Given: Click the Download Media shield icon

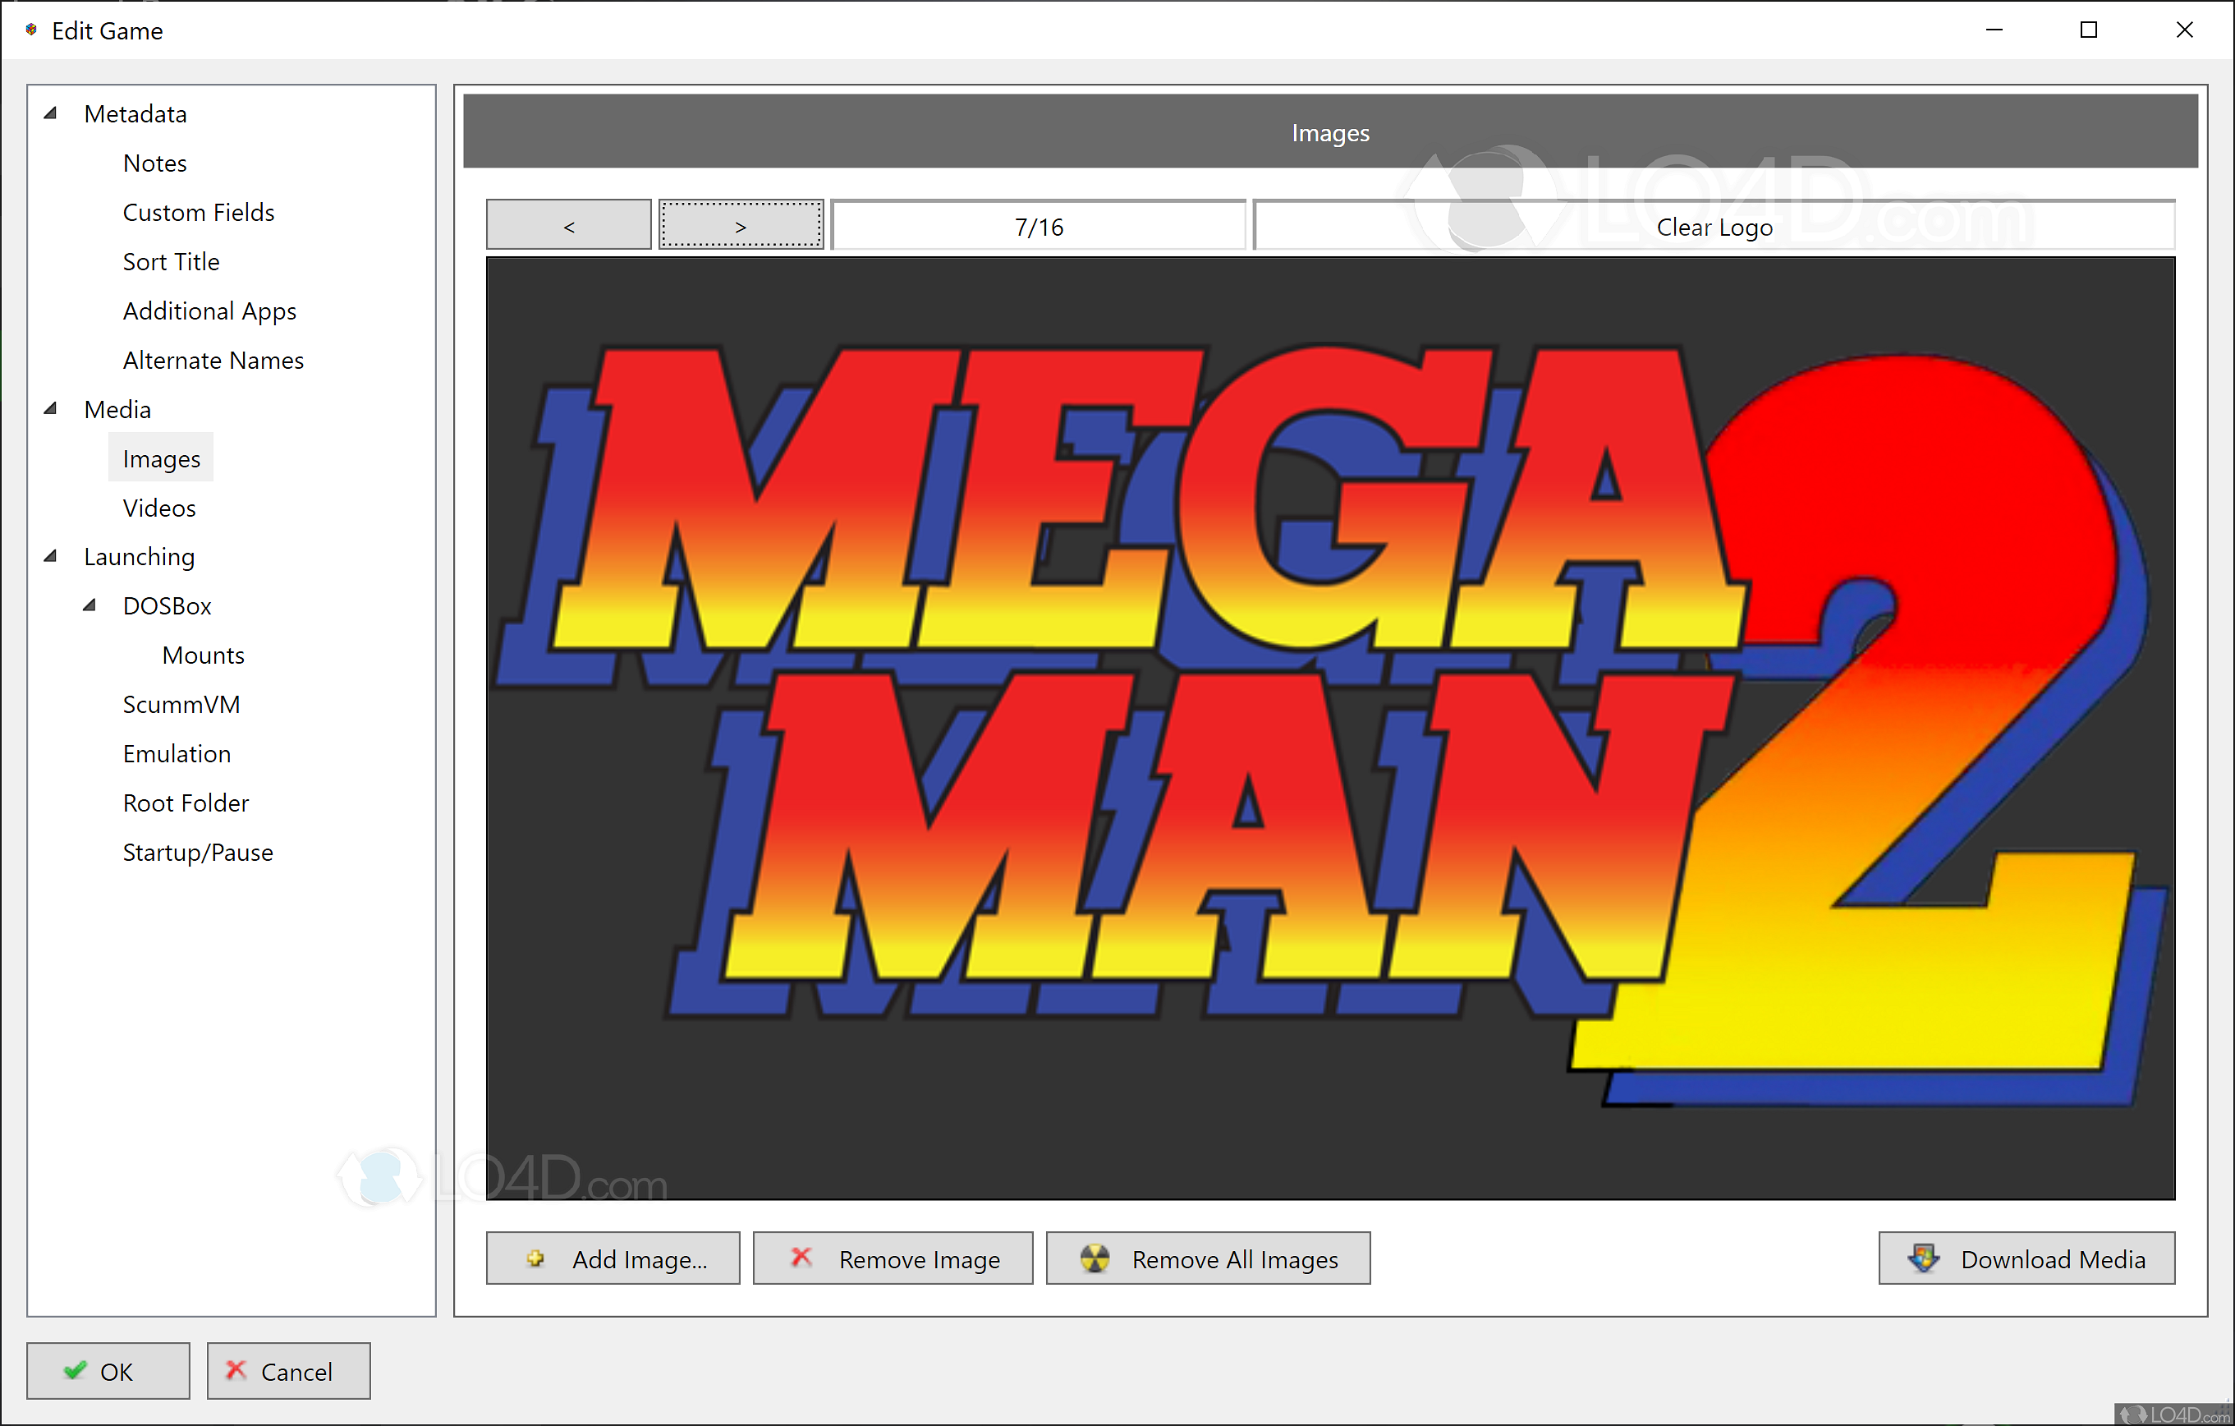Looking at the screenshot, I should (1923, 1259).
